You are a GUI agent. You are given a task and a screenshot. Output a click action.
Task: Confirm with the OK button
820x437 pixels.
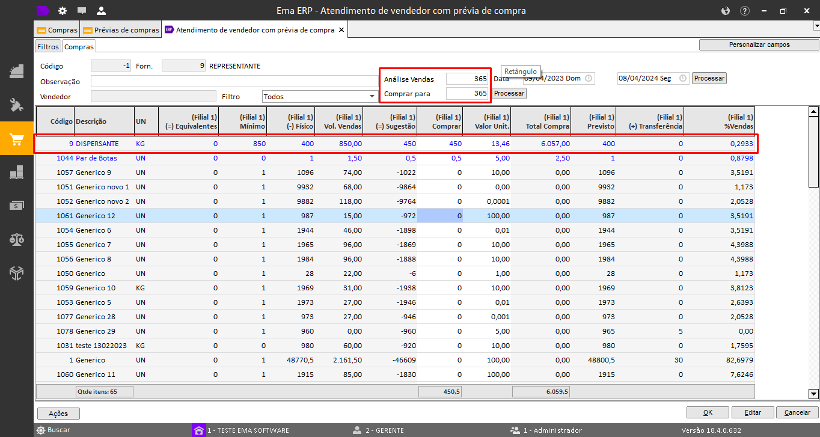(x=708, y=412)
